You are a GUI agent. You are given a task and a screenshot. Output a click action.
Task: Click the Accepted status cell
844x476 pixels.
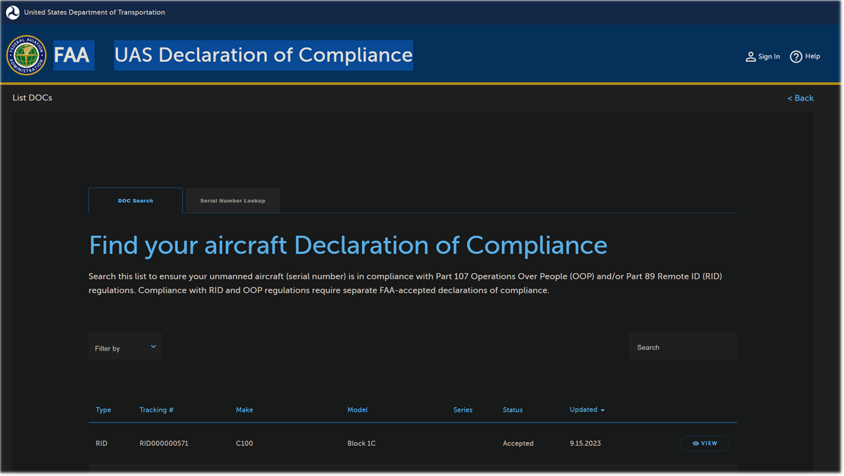pos(518,444)
